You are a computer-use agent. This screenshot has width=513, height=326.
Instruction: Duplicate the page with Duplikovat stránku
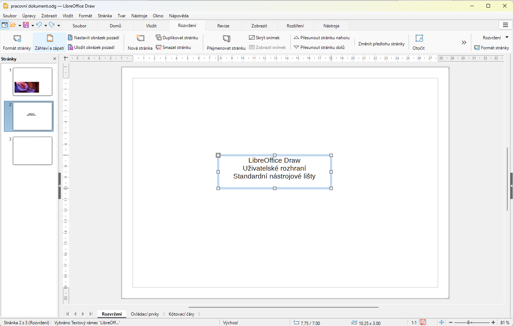pyautogui.click(x=177, y=37)
